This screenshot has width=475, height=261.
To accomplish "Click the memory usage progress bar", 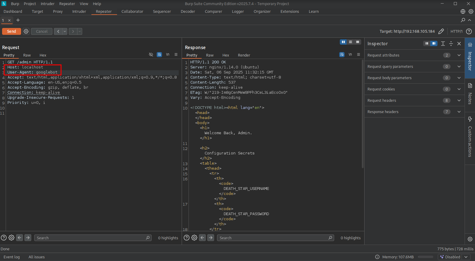I will pos(425,257).
